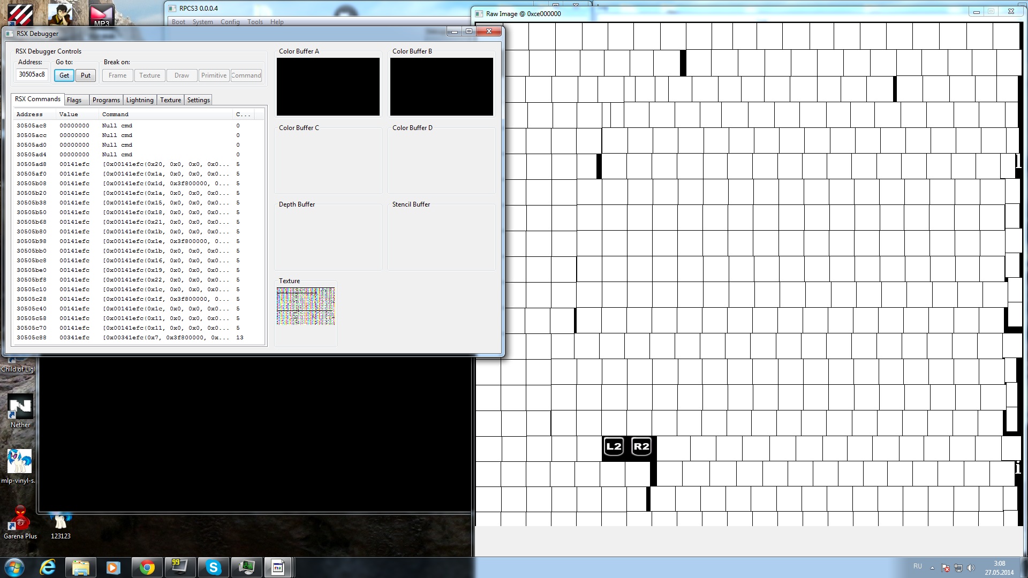The height and width of the screenshot is (578, 1028).
Task: Switch to the Programs tab
Action: point(106,100)
